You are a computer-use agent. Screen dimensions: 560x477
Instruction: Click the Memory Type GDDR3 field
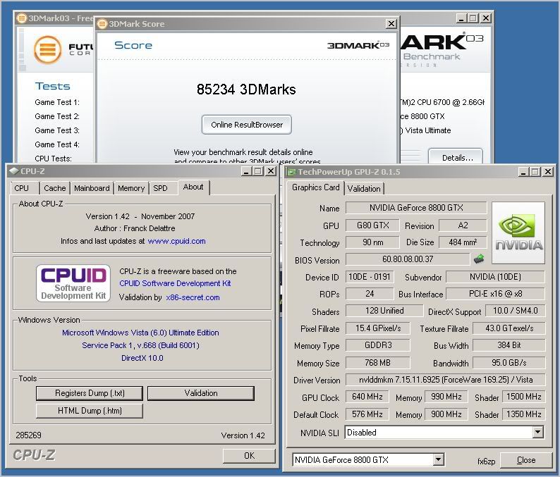[x=377, y=345]
